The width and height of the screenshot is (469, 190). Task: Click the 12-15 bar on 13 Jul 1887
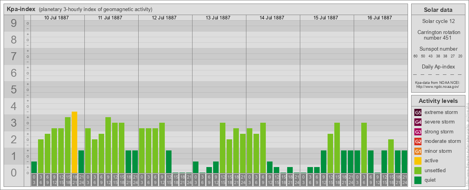point(223,148)
